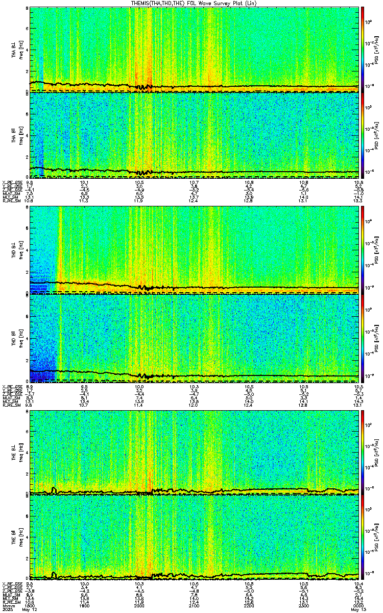This screenshot has height=613, width=383.
Task: Click the 2100 time tick label
Action: (194, 606)
